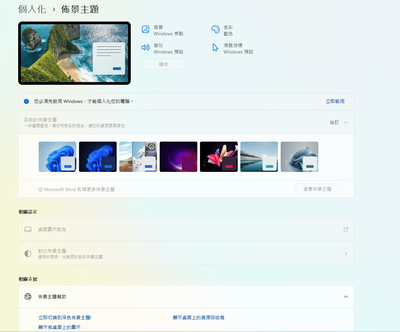The width and height of the screenshot is (400, 332).
Task: Click the 滑鼠游標 cursor icon
Action: (x=215, y=47)
